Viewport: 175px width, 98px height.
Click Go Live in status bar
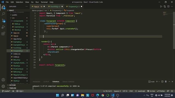pyautogui.click(x=151, y=91)
